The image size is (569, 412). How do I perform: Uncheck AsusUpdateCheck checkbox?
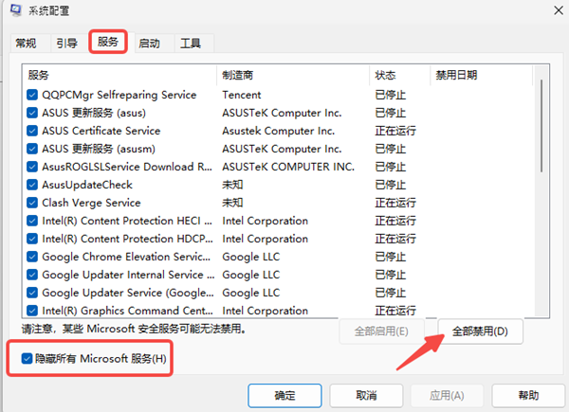[32, 185]
